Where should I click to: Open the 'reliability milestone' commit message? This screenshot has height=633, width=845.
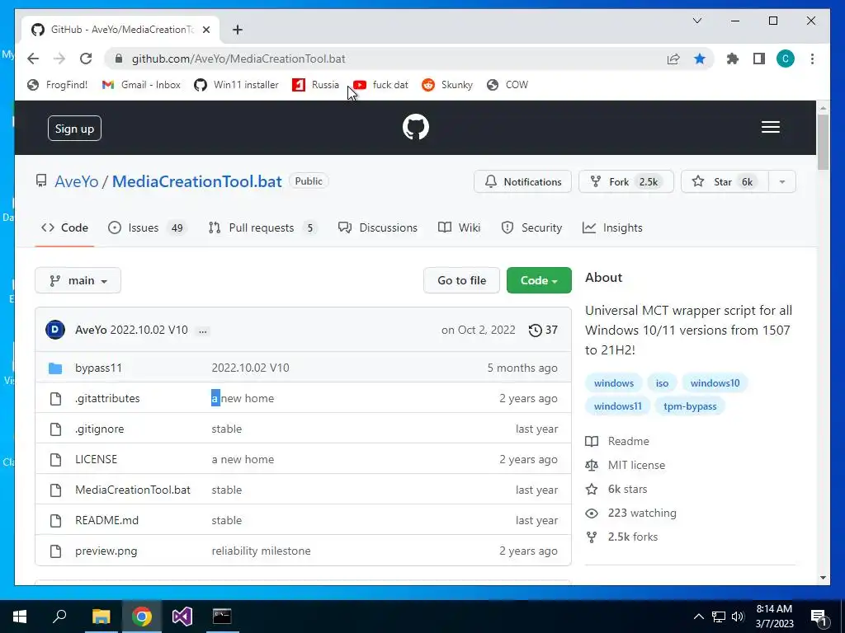pos(261,551)
